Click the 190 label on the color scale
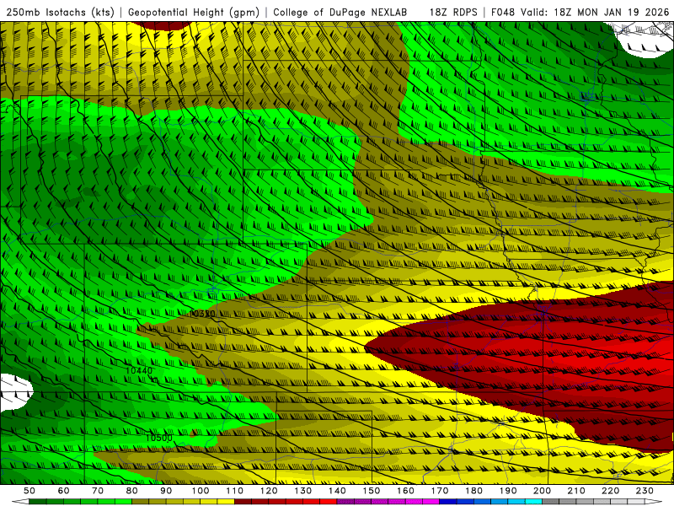The image size is (674, 506). (508, 491)
